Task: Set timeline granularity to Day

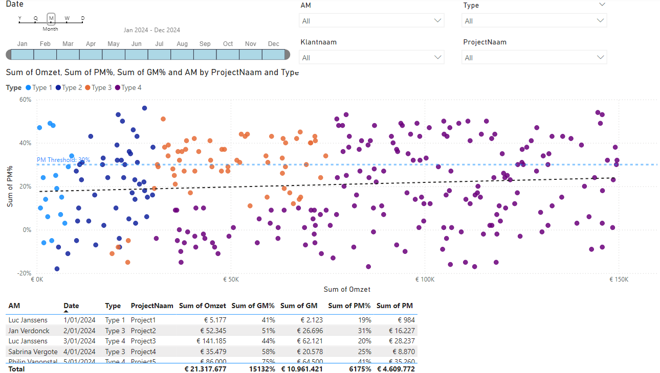Action: [82, 18]
